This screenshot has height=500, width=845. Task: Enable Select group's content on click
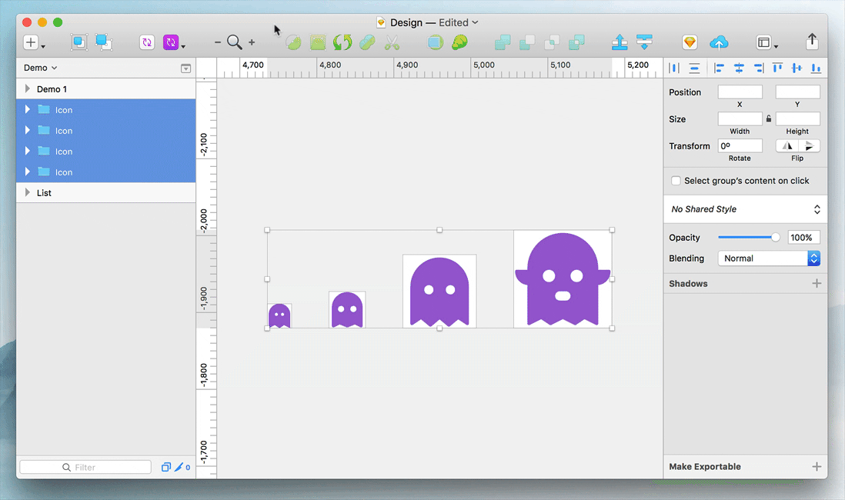pos(676,181)
